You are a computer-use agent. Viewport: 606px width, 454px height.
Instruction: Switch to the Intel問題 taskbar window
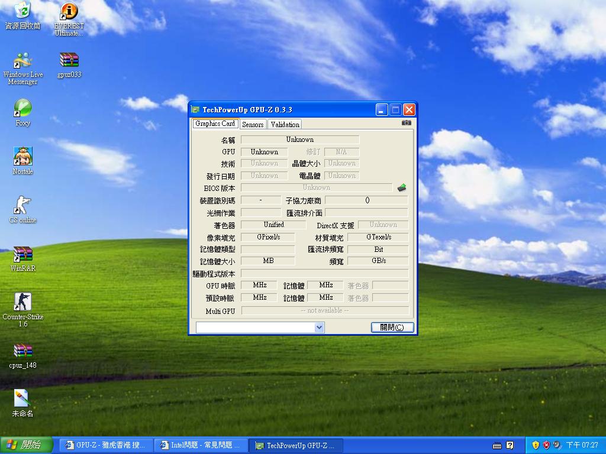point(201,445)
